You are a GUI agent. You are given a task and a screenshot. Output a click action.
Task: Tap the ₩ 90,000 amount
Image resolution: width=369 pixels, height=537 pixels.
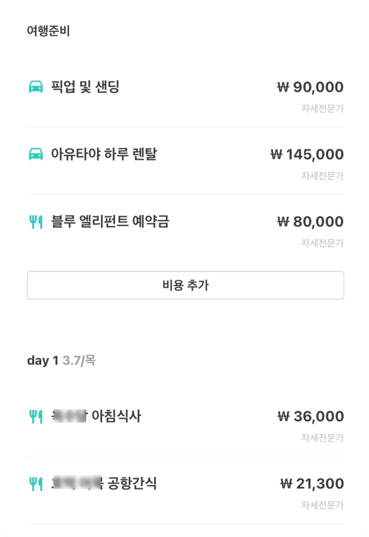310,87
